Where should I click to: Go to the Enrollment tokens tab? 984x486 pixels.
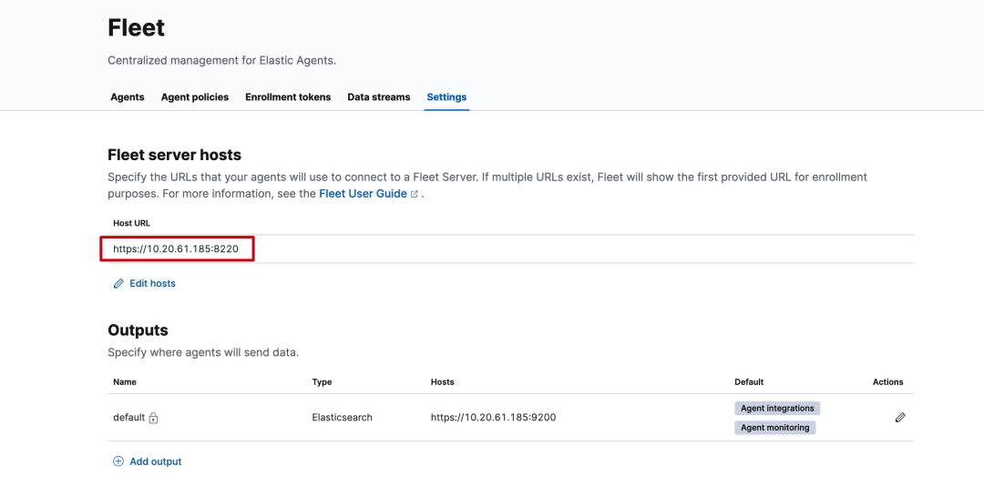[288, 97]
